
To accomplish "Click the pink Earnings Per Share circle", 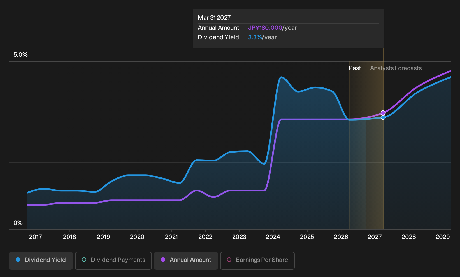I will pyautogui.click(x=229, y=260).
